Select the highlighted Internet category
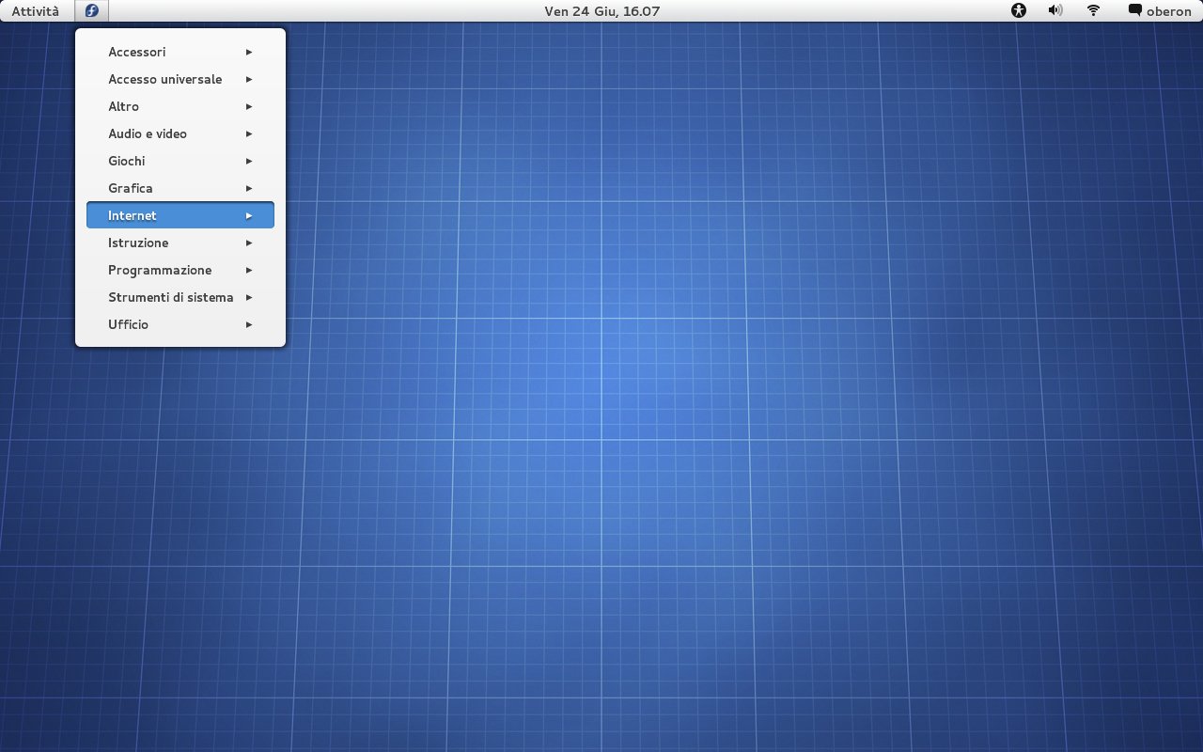 pyautogui.click(x=180, y=215)
